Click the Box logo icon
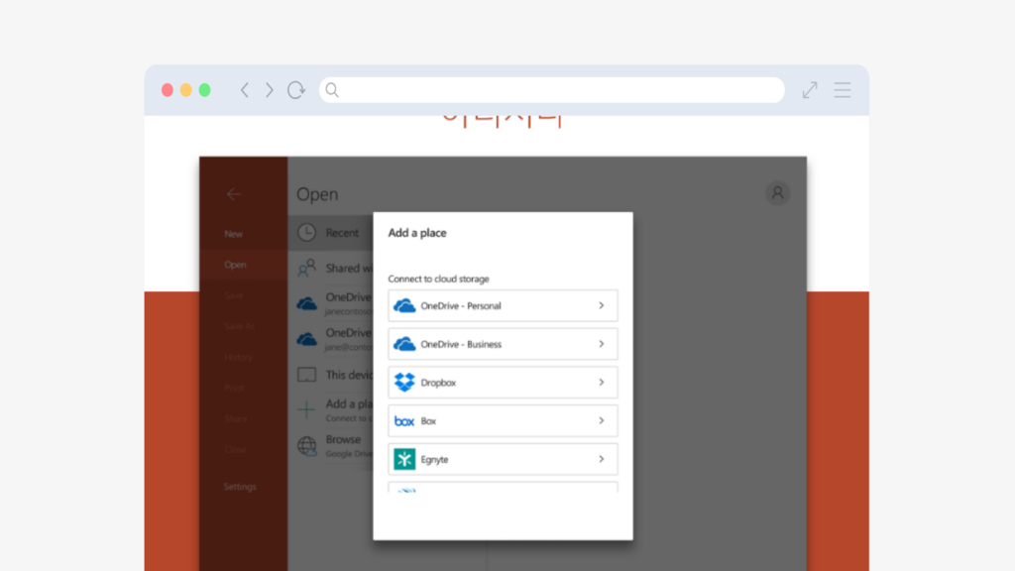The image size is (1015, 571). [404, 421]
